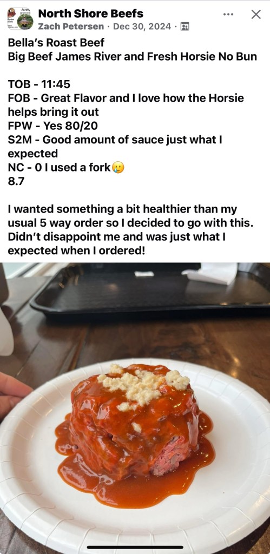The height and width of the screenshot is (554, 270).
Task: Open the three-dot more options menu
Action: click(x=228, y=15)
